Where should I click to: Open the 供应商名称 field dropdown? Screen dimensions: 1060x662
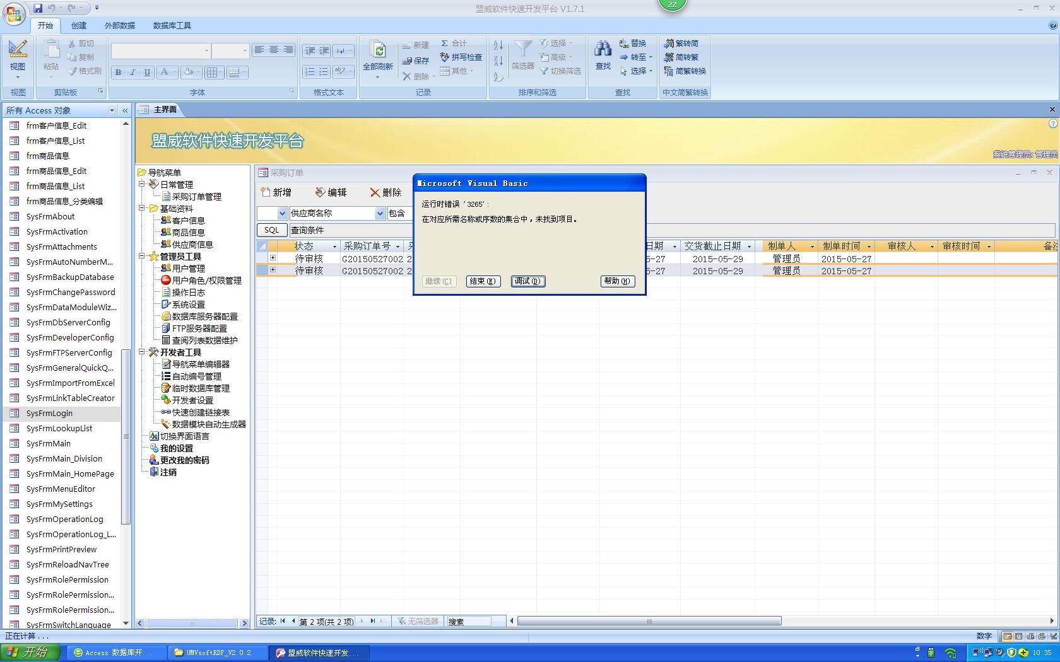(380, 214)
